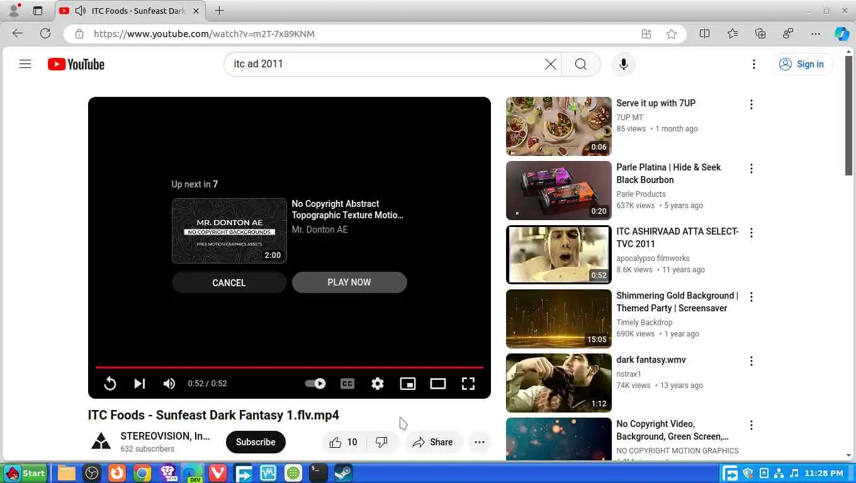Share this video
Viewport: 856px width, 483px height.
tap(433, 442)
